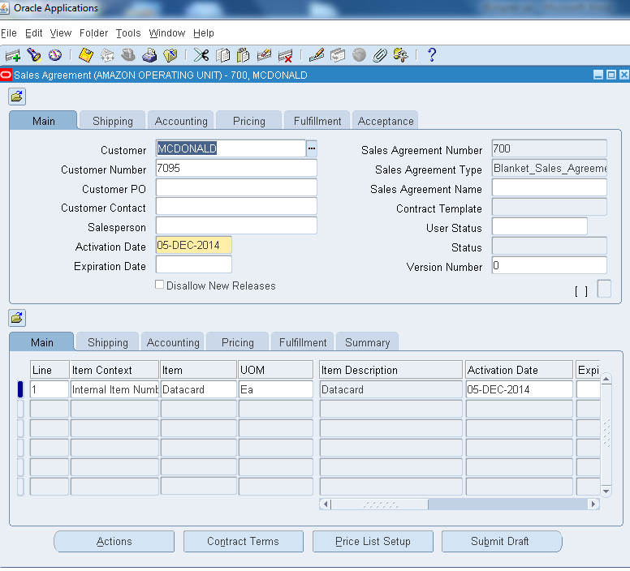
Task: Select the lines Pricing tab
Action: click(x=237, y=342)
